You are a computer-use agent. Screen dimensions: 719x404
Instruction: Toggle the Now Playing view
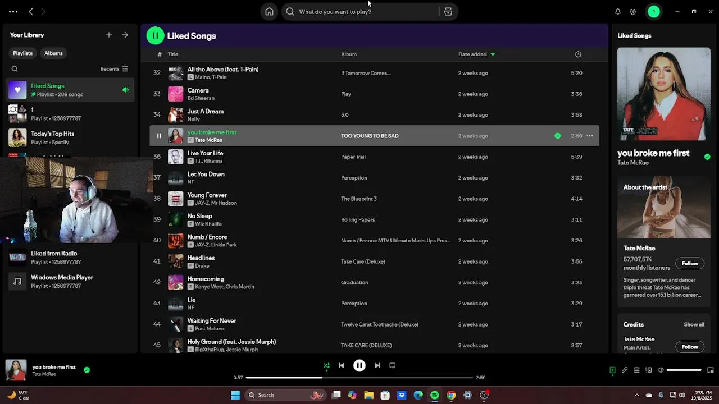pos(613,370)
